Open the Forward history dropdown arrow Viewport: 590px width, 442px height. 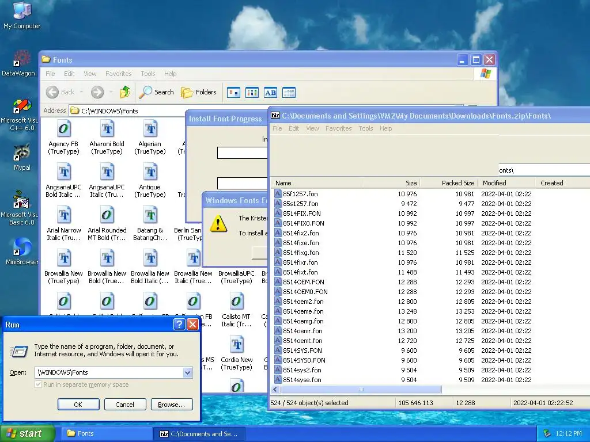pos(111,92)
